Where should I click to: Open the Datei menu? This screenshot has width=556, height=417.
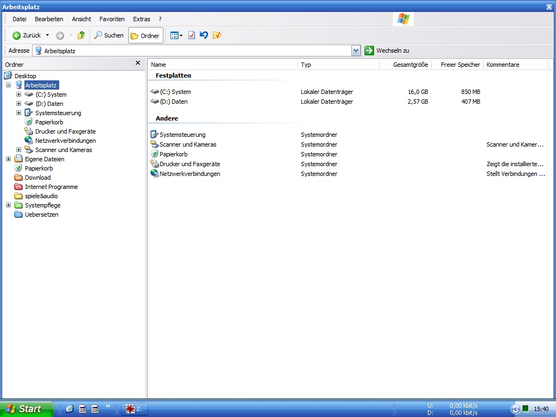[x=20, y=19]
